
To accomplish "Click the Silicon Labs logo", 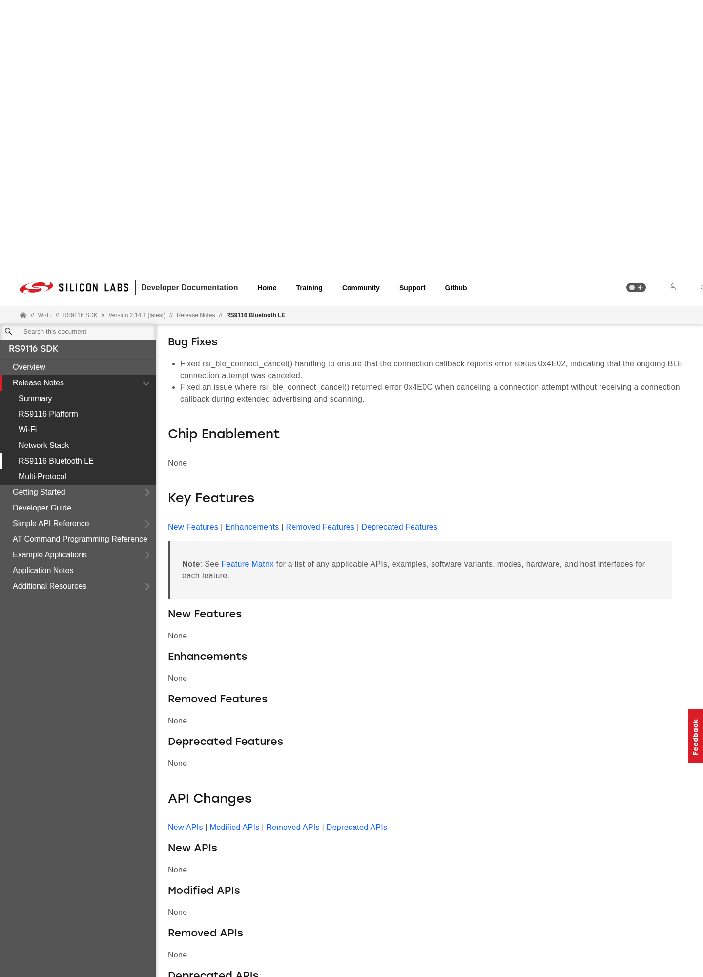I will (74, 288).
